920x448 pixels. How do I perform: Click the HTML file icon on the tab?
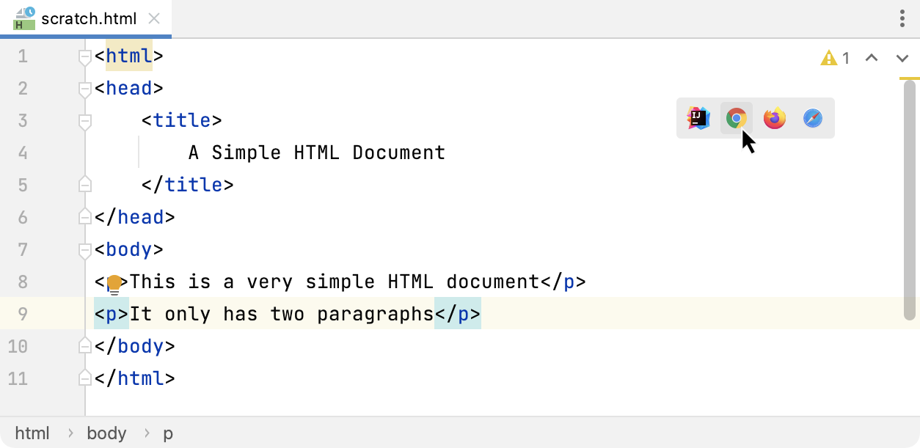click(x=22, y=19)
